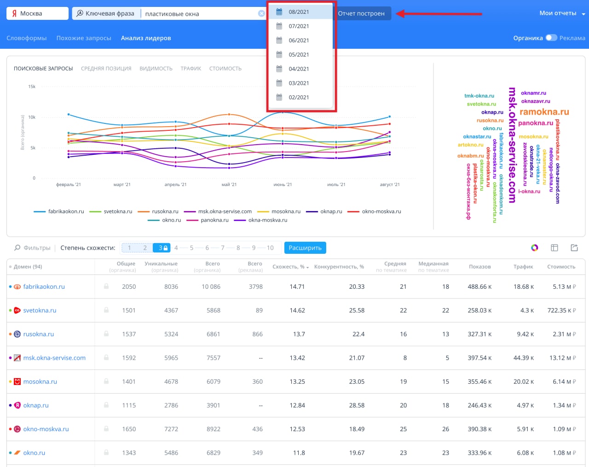Image resolution: width=589 pixels, height=467 pixels.
Task: Toggle svetokna.ru series in the chart legend
Action: (x=110, y=211)
